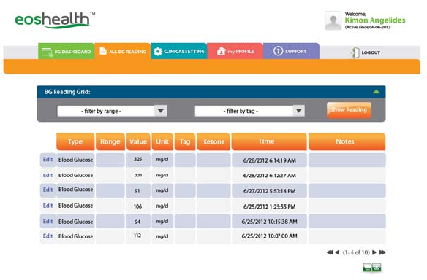Go to the last page of readings
The image size is (427, 280).
click(382, 252)
